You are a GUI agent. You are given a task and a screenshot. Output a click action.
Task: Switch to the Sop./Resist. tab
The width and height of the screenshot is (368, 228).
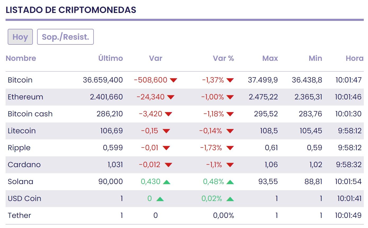coord(65,37)
